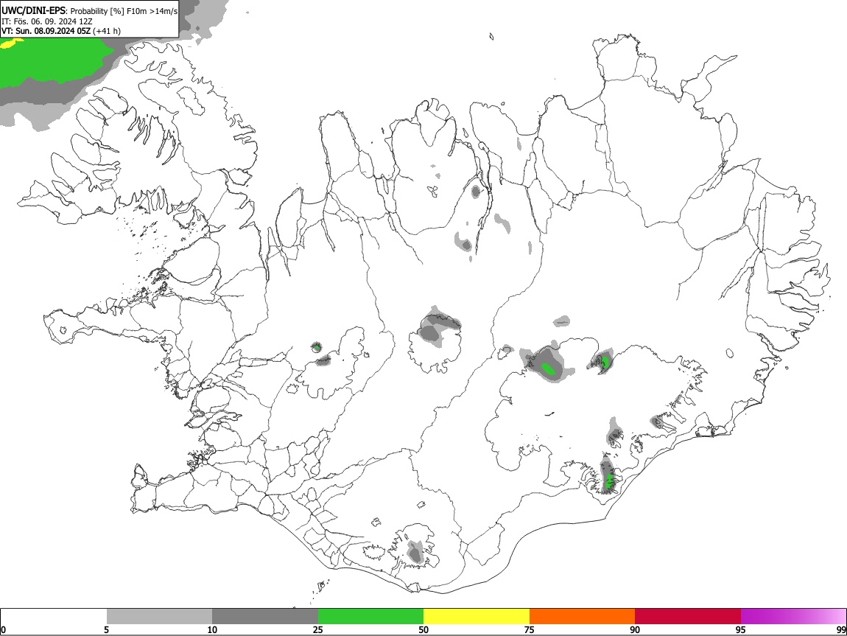Click the dark gray 10-25% legend swatch
The image size is (847, 636).
(265, 616)
